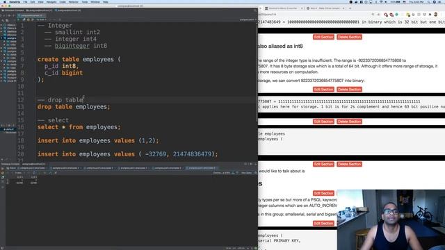Open the Tools menu
Viewport: 445px width, 250px height.
coord(85,2)
